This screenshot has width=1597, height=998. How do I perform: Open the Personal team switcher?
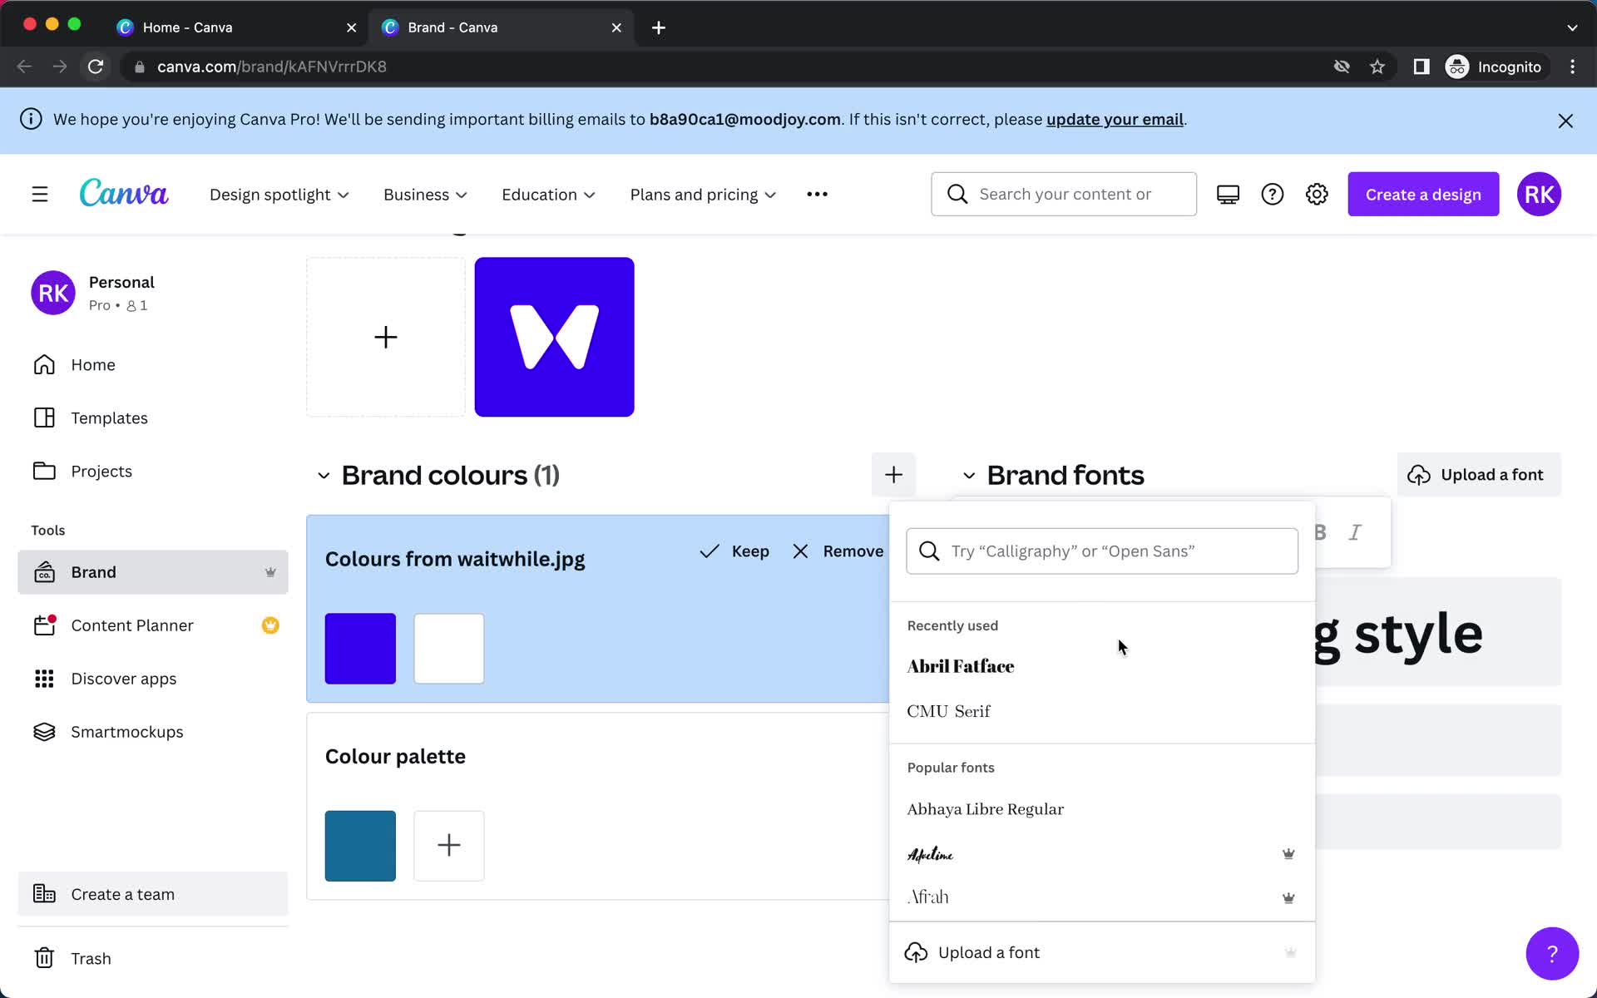coord(153,293)
